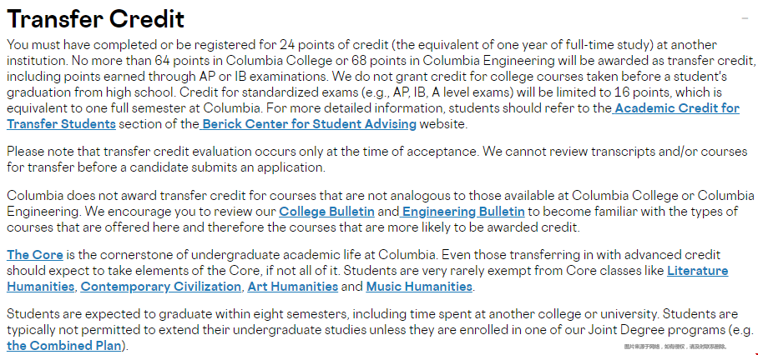Image resolution: width=758 pixels, height=355 pixels.
Task: Follow the Music Humanities link
Action: [x=419, y=287]
